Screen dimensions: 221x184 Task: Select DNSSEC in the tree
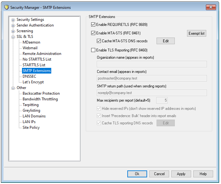click(x=30, y=76)
